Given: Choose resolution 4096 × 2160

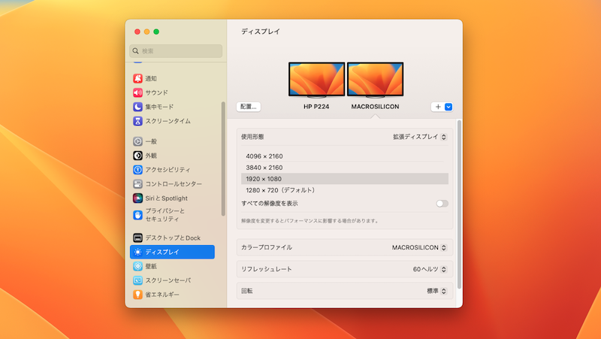Looking at the screenshot, I should click(x=345, y=156).
